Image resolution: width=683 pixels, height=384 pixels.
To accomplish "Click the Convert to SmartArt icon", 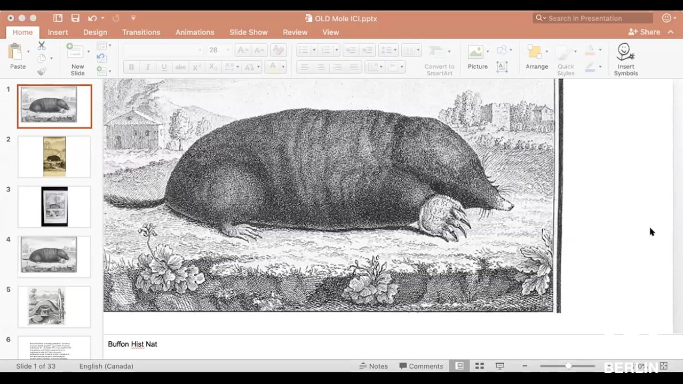I will point(437,52).
